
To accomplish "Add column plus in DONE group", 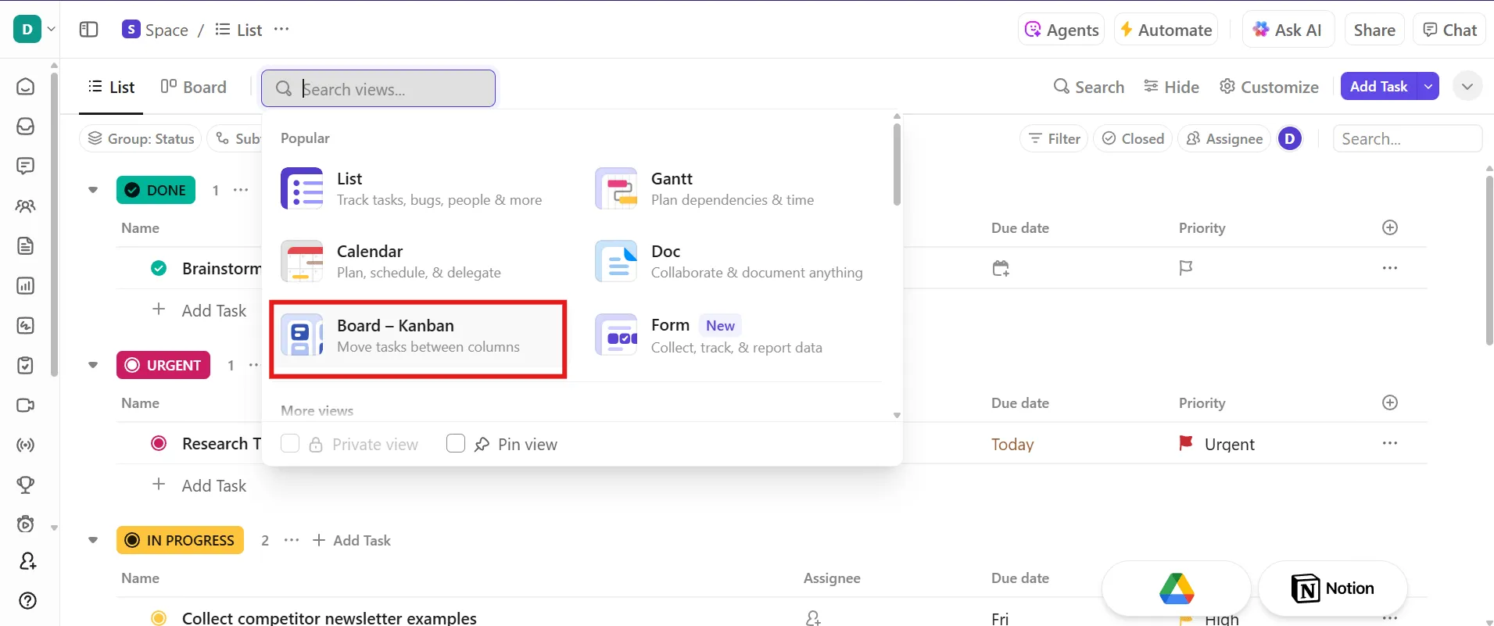I will tap(1390, 227).
